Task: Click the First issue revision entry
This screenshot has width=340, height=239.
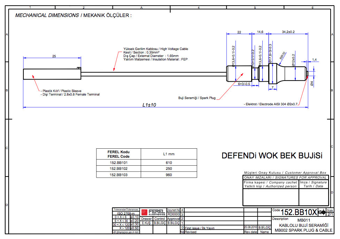Action: click(x=199, y=228)
